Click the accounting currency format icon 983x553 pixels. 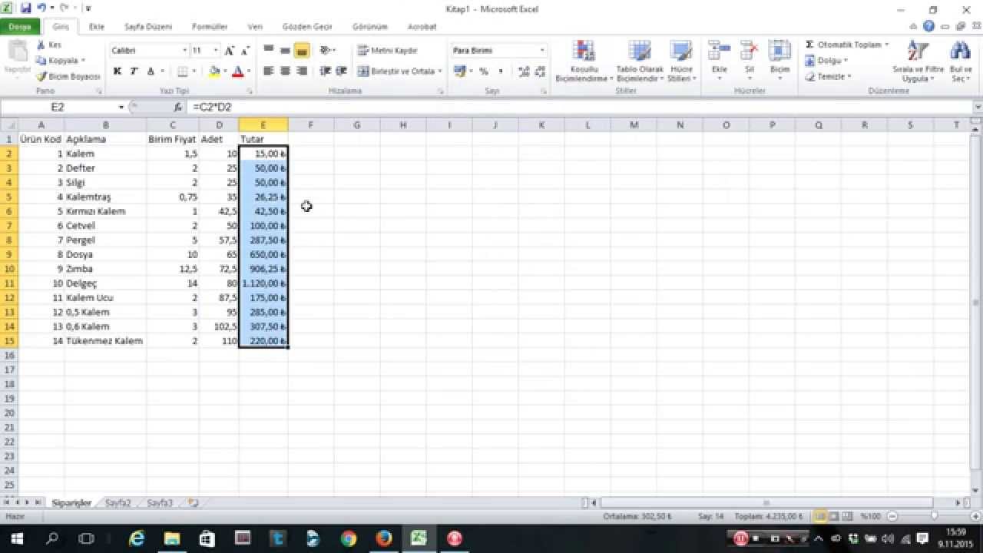click(x=459, y=71)
